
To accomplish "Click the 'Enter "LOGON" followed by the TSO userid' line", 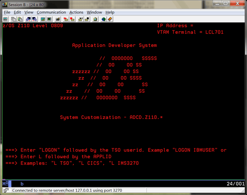I will [x=116, y=150].
